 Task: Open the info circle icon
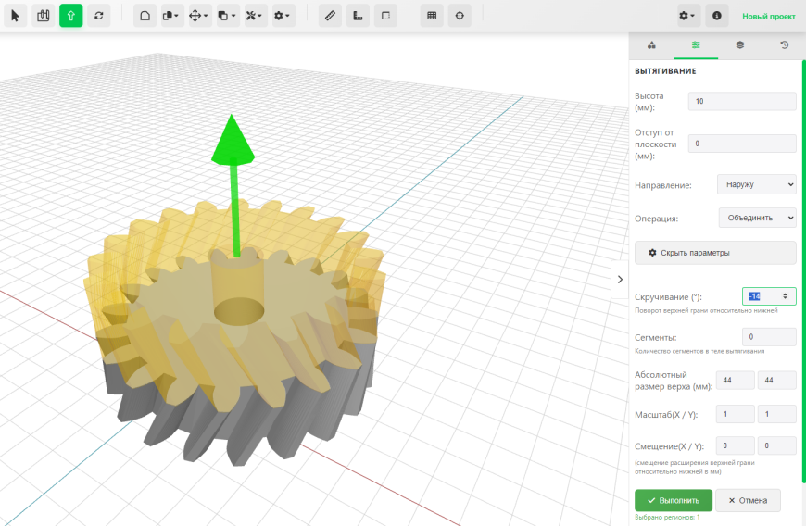click(716, 16)
